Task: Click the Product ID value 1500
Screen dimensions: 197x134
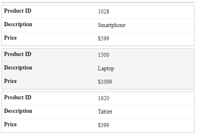Action: pos(104,55)
